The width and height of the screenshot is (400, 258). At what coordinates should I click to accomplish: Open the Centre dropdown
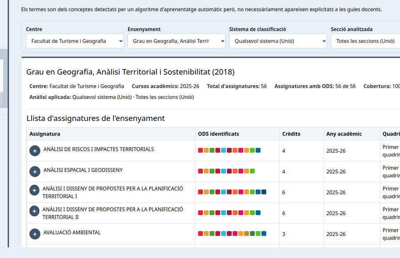[75, 41]
